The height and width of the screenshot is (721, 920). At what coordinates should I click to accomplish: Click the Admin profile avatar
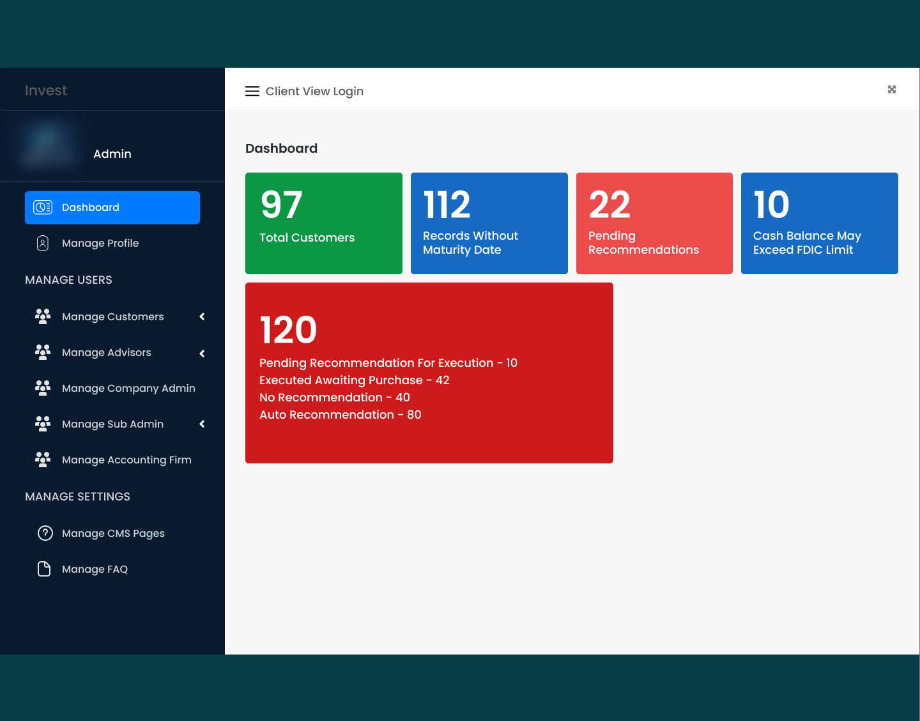tap(50, 146)
